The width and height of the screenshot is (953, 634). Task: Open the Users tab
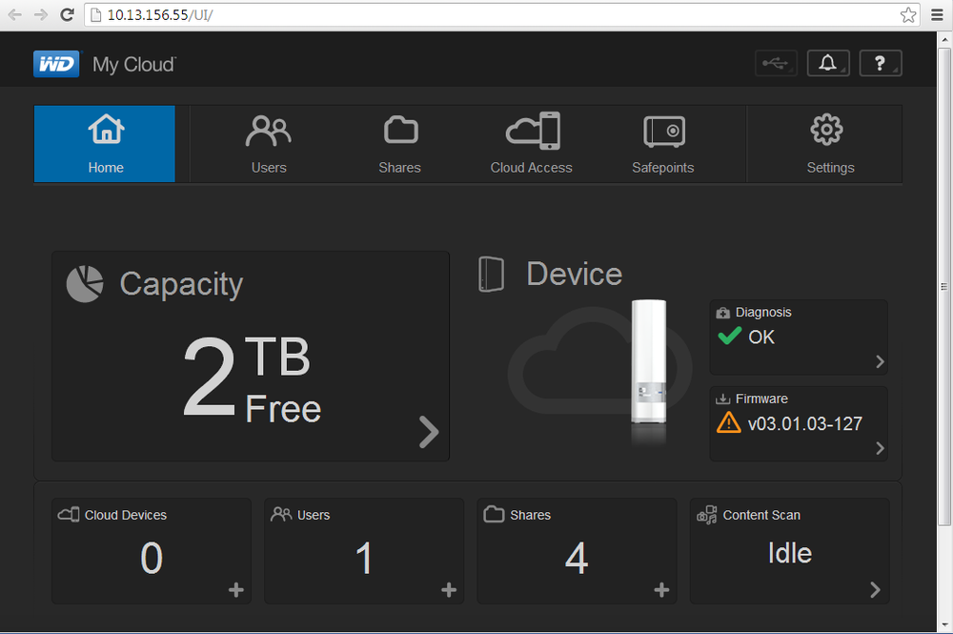pos(269,144)
